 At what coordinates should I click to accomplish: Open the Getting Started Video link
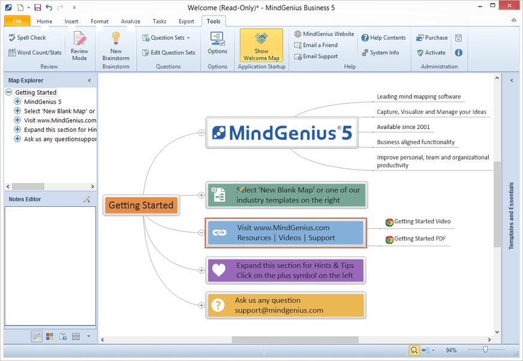coord(422,221)
